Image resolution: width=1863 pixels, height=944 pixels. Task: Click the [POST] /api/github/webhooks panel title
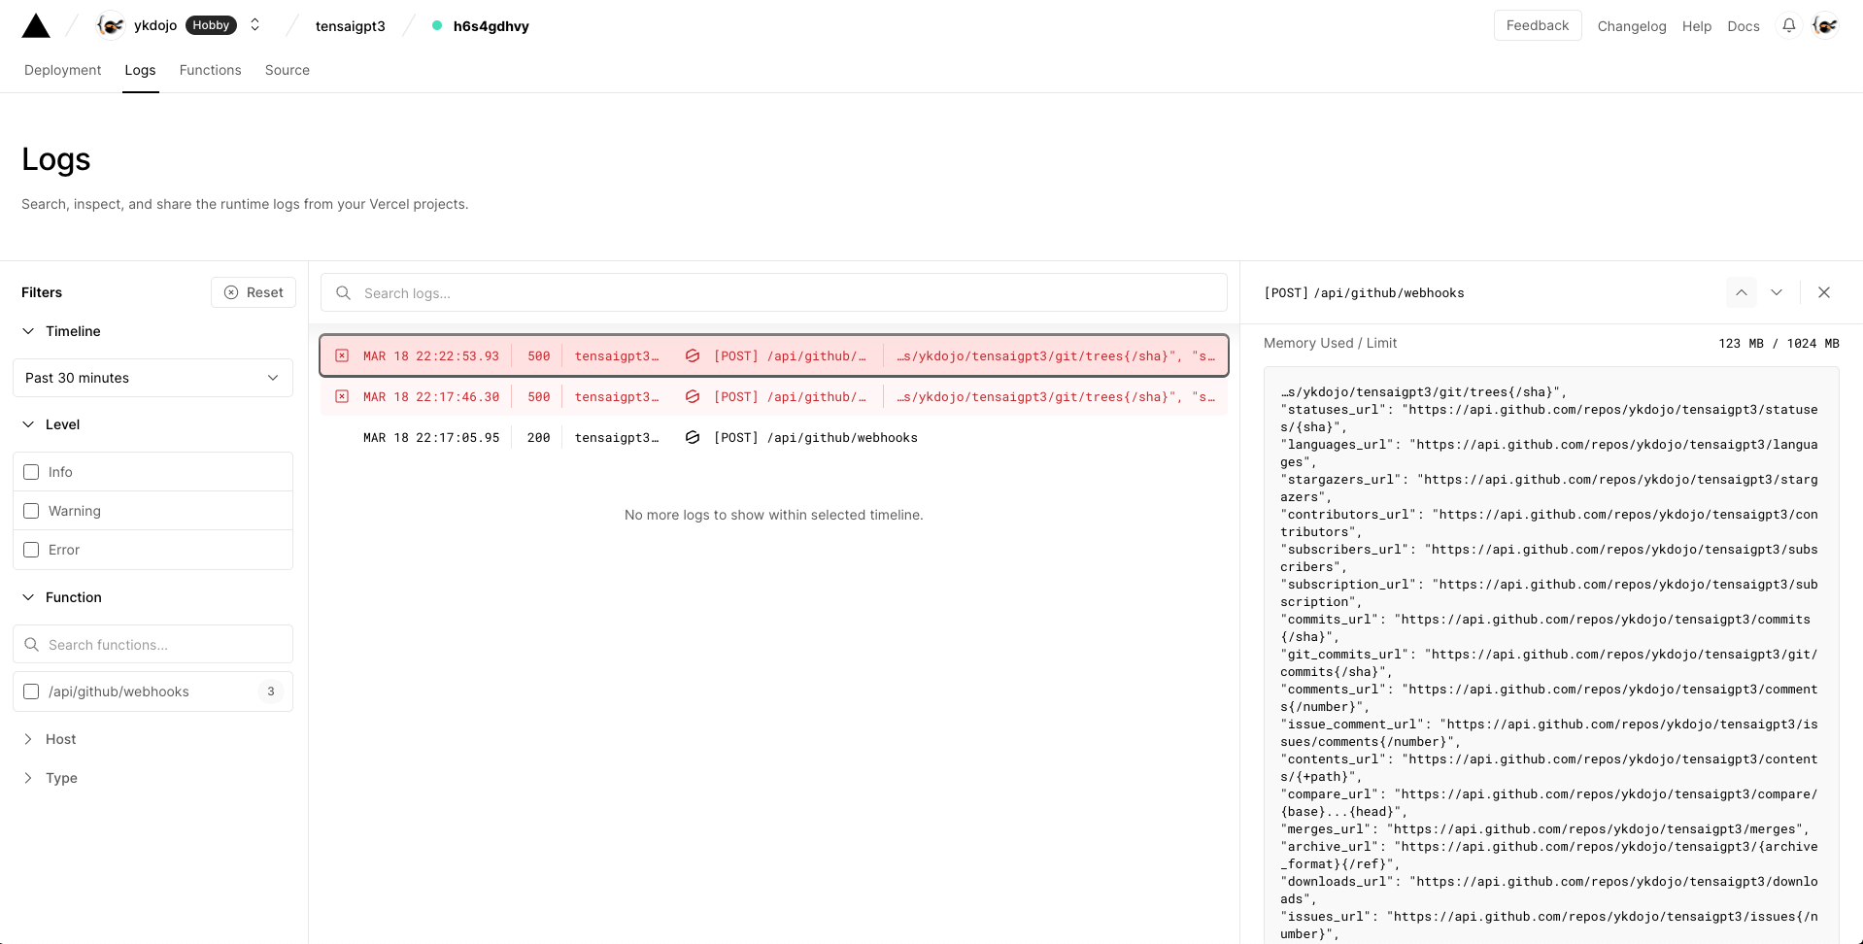[x=1364, y=292]
